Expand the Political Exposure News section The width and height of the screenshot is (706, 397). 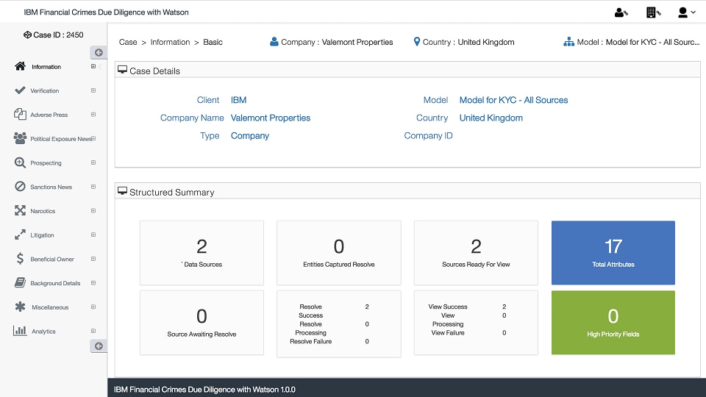tap(93, 138)
